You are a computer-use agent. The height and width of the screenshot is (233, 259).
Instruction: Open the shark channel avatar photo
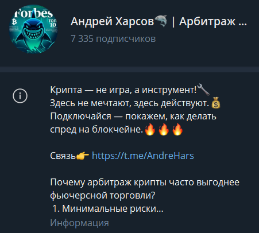[x=33, y=29]
